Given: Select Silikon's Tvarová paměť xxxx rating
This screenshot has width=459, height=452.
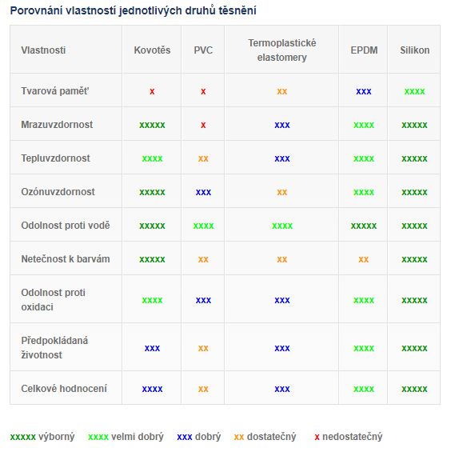Looking at the screenshot, I should pos(414,91).
